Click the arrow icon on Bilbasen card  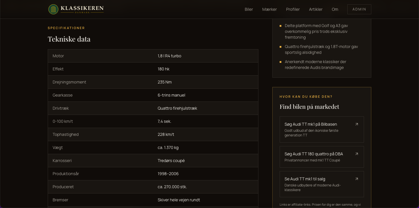point(357,124)
